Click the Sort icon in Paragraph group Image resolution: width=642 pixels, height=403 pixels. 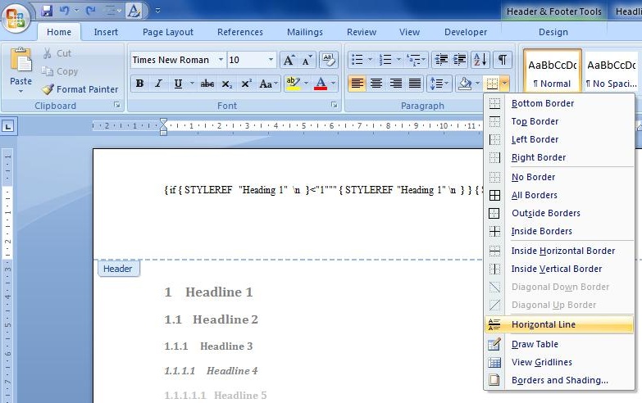480,60
